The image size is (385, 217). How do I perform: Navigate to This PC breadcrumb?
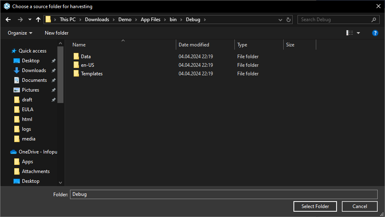coord(68,20)
